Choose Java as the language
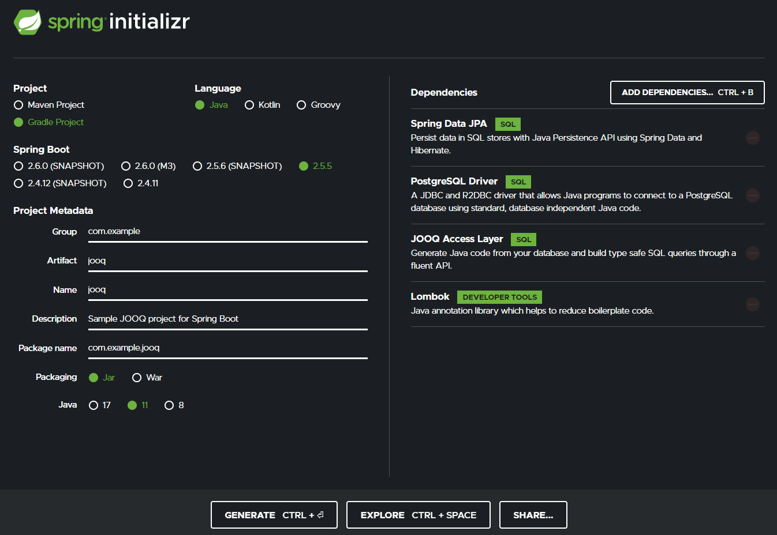777x535 pixels. pos(211,105)
